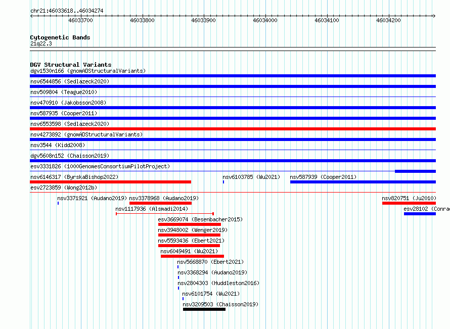This screenshot has height=329, width=450.
Task: Select the blue bar under nsv6544856
Action: pos(233,86)
